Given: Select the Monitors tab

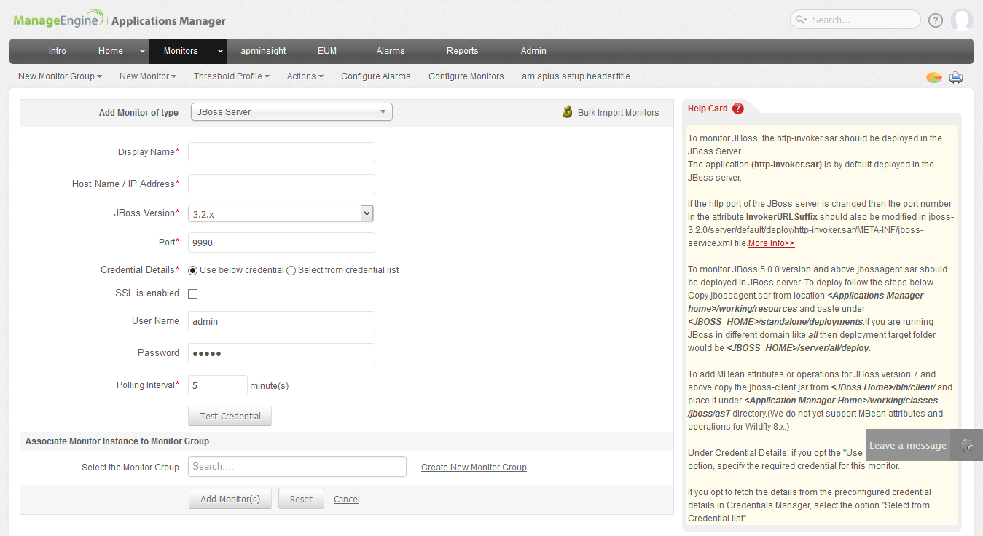Looking at the screenshot, I should (x=181, y=51).
